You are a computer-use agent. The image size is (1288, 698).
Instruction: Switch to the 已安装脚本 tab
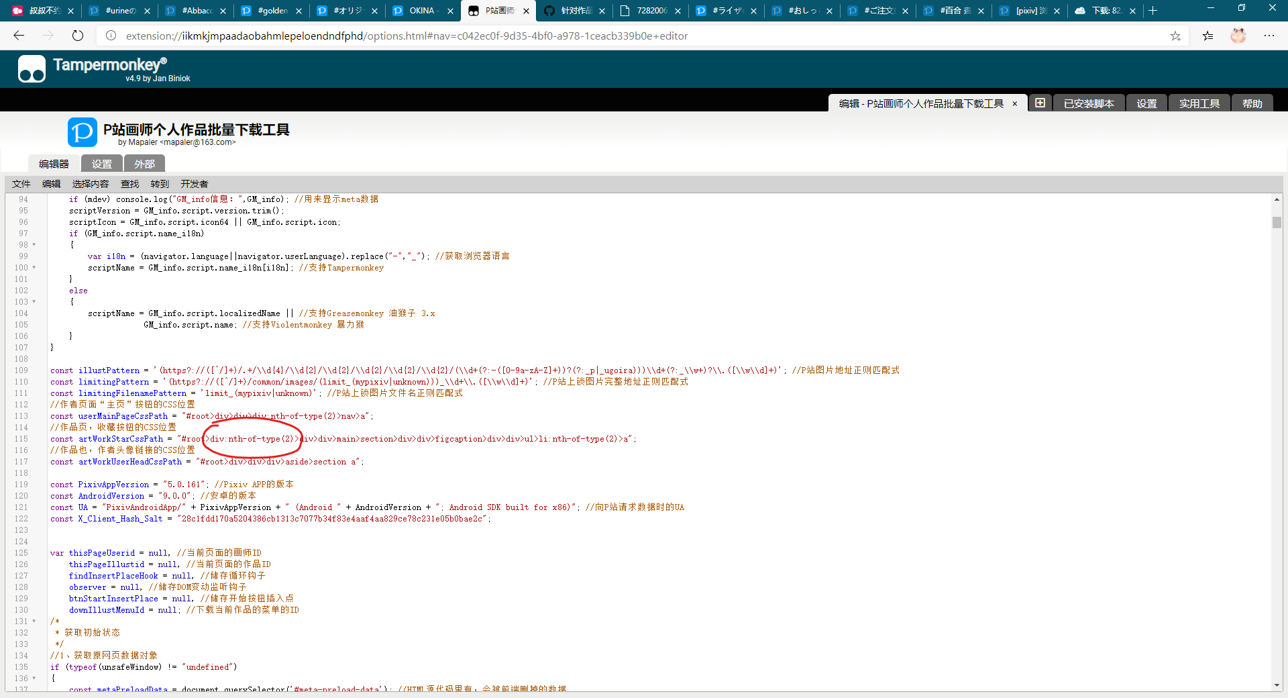(x=1088, y=103)
